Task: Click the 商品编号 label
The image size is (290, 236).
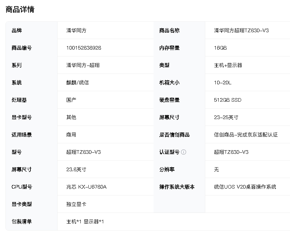Action: pyautogui.click(x=22, y=48)
